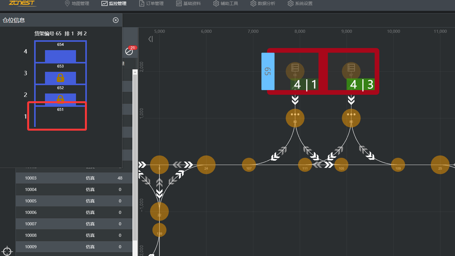Click the value 48 in row 10003
Screen dimensions: 455x256
(x=120, y=178)
